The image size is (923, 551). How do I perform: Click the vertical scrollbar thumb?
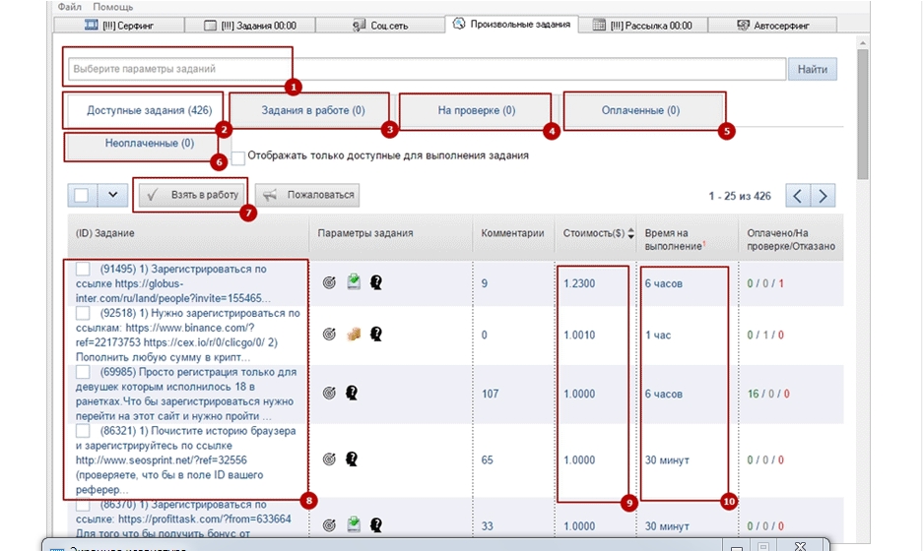(x=862, y=114)
